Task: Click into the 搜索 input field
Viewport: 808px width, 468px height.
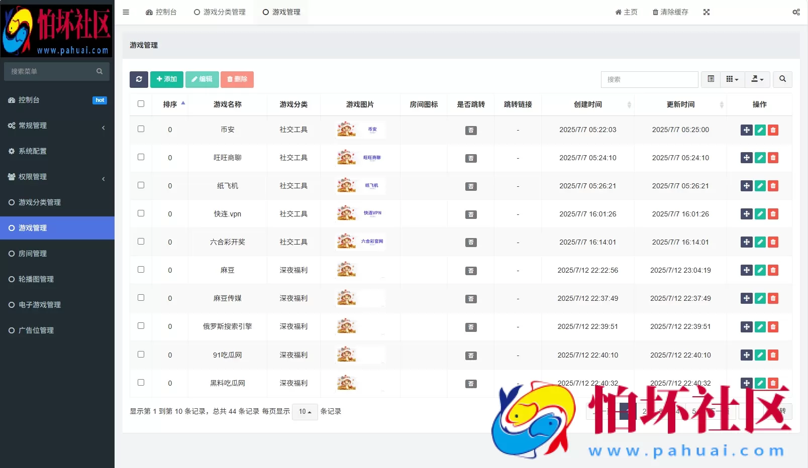Action: [649, 79]
